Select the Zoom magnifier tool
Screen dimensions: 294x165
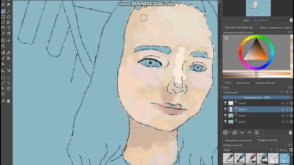(x=3, y=101)
